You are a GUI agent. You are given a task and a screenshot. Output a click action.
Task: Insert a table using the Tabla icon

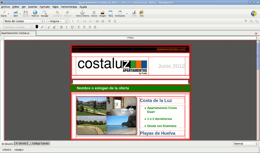111,14
